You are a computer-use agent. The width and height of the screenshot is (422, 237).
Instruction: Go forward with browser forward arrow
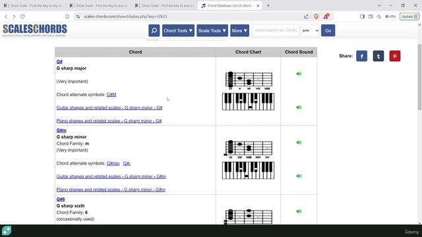(x=14, y=16)
